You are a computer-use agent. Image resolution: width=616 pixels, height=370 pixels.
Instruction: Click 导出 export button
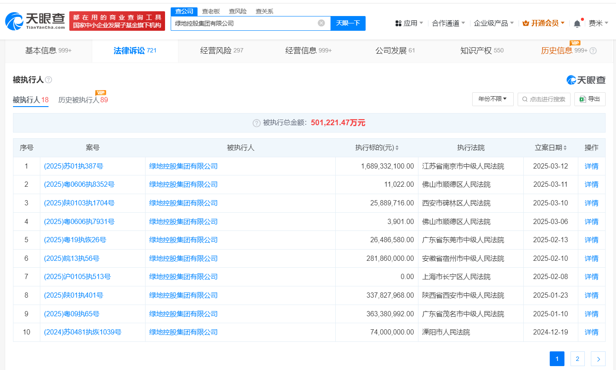(590, 99)
